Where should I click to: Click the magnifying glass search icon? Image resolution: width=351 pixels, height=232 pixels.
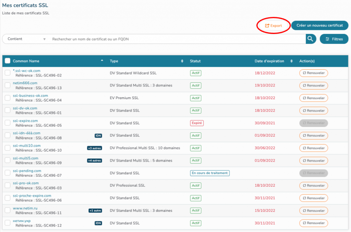coord(311,39)
